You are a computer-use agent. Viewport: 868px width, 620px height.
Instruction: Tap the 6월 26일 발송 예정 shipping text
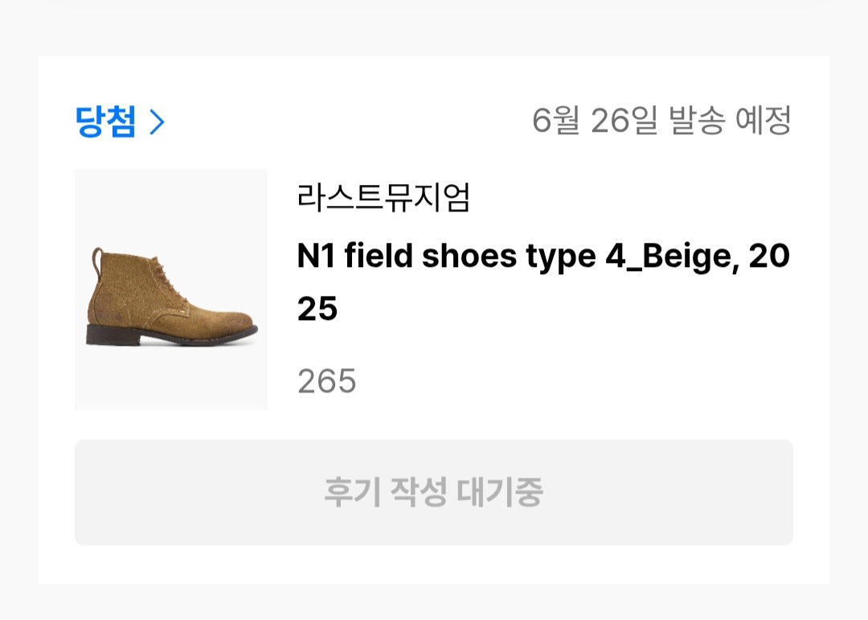tap(661, 121)
